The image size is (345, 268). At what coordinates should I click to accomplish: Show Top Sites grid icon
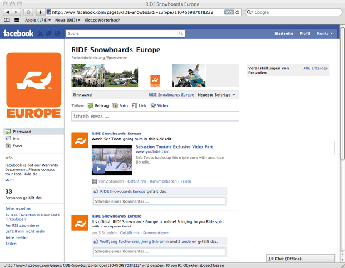point(17,20)
